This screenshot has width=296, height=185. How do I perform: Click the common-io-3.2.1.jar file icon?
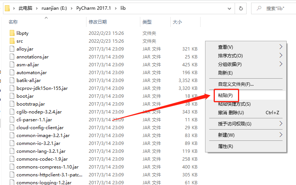12,143
